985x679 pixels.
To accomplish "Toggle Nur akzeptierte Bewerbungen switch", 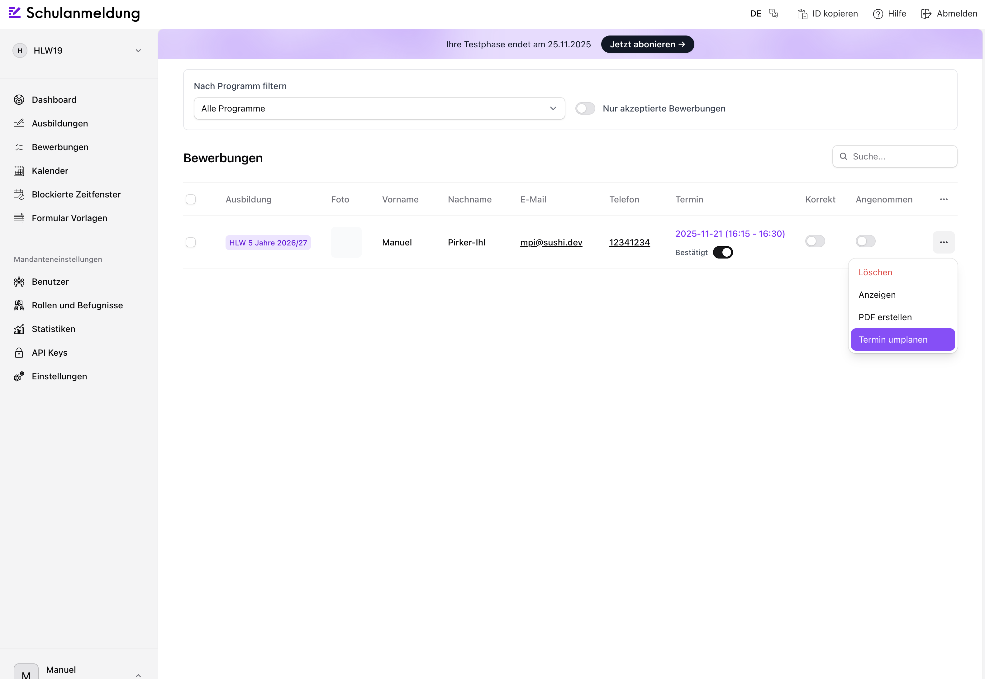I will (x=585, y=108).
